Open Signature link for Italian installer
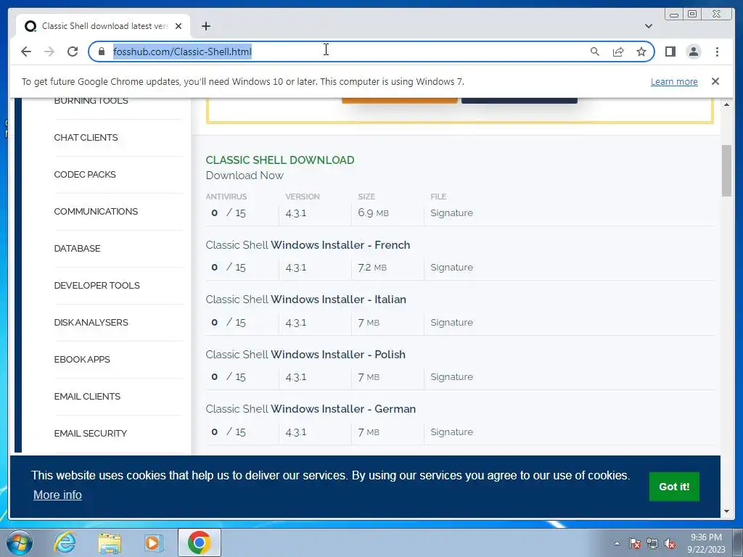 [x=451, y=322]
